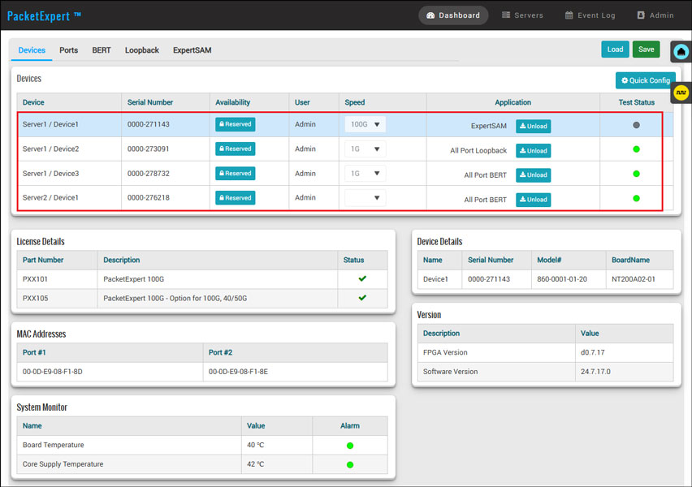Unload ExpertSAM from Server1 / Device1
Image resolution: width=692 pixels, height=487 pixels.
point(533,126)
